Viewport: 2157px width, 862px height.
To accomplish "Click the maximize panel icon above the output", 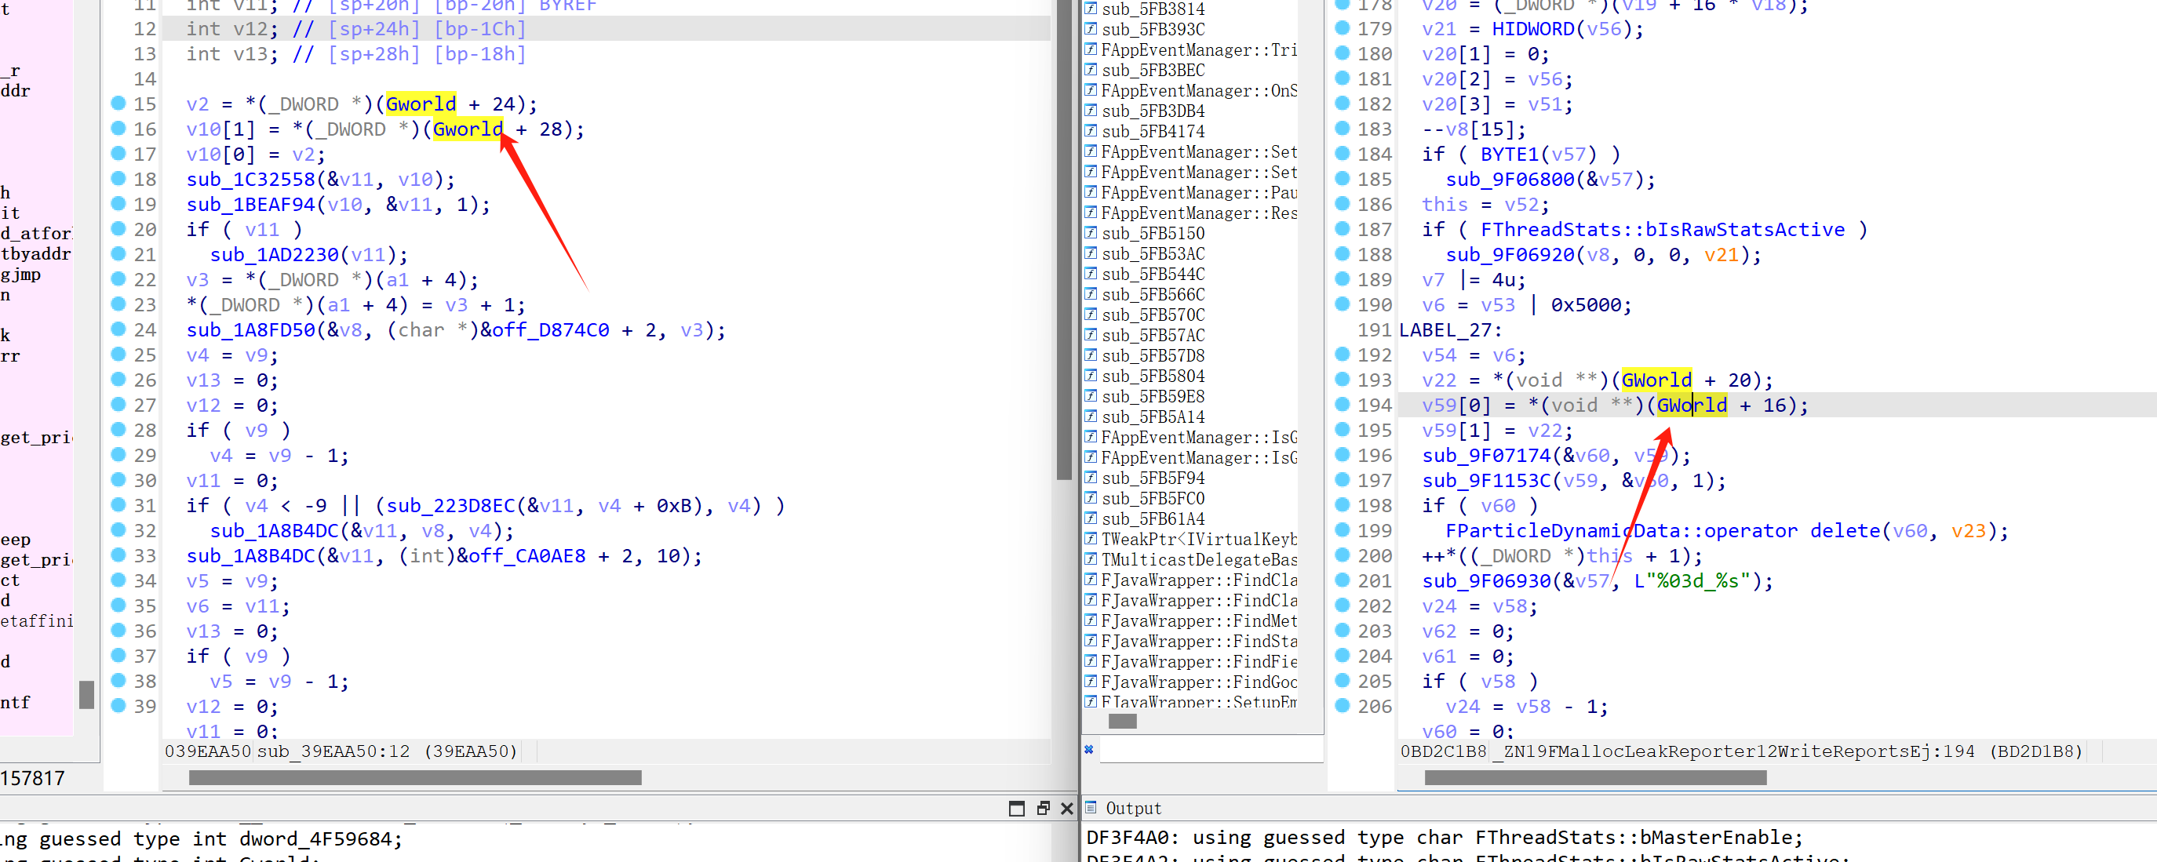I will [1017, 808].
